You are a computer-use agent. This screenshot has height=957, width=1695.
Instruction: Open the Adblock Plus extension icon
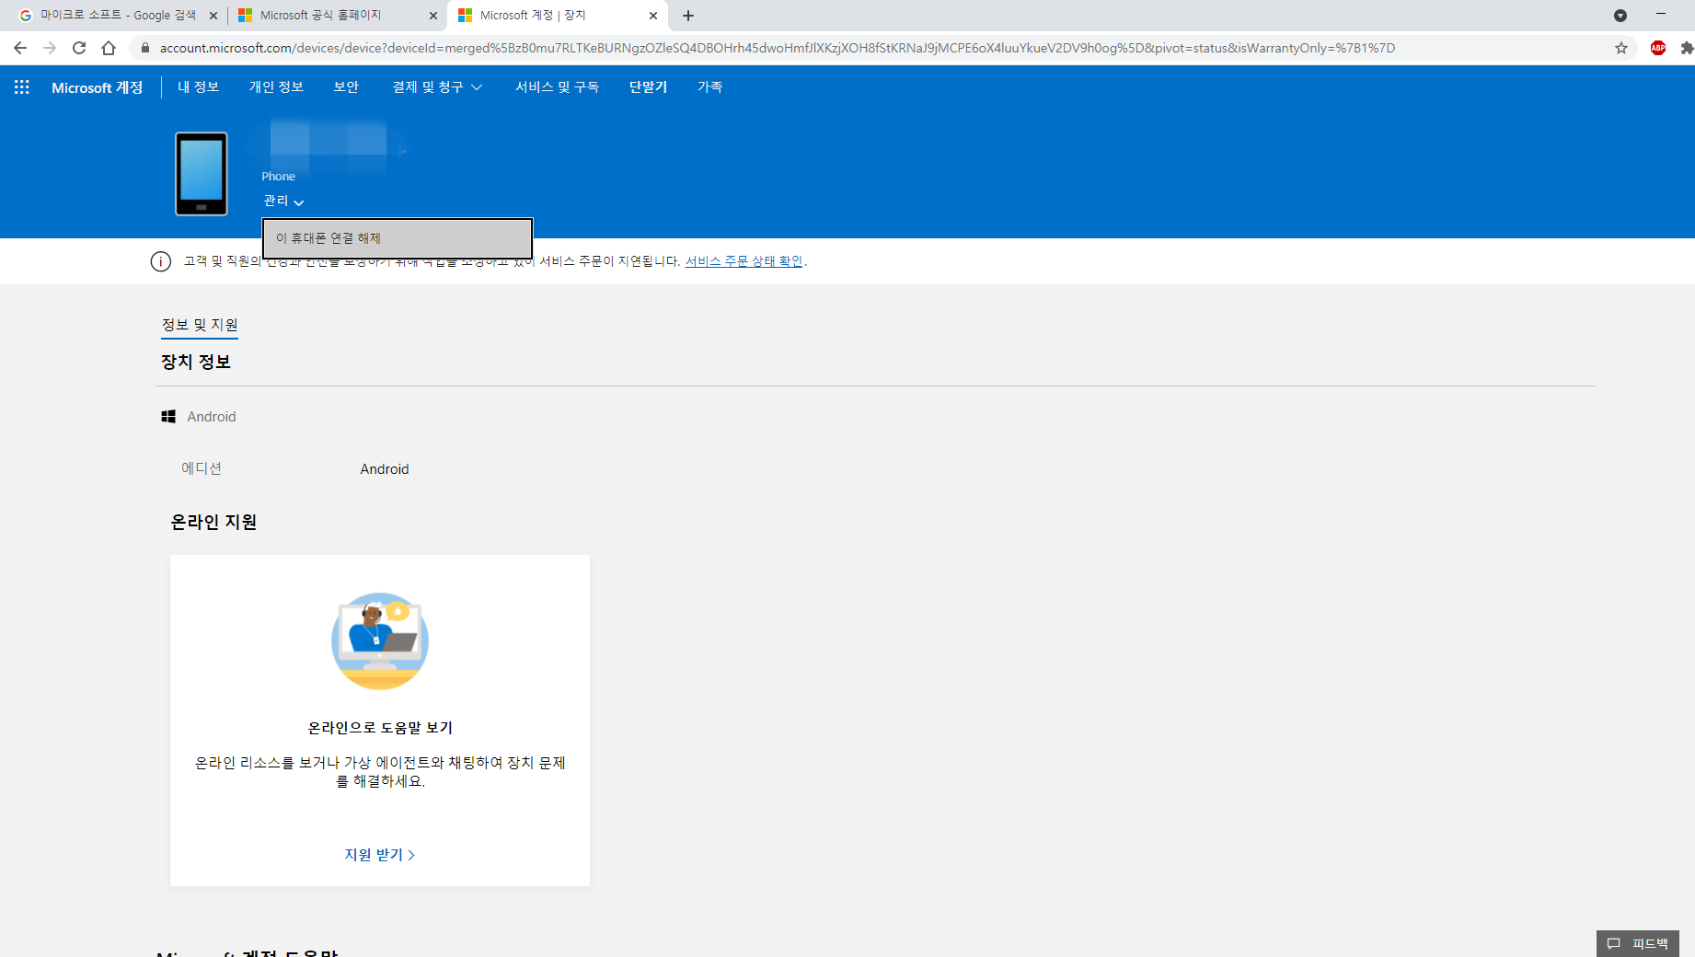(x=1658, y=48)
